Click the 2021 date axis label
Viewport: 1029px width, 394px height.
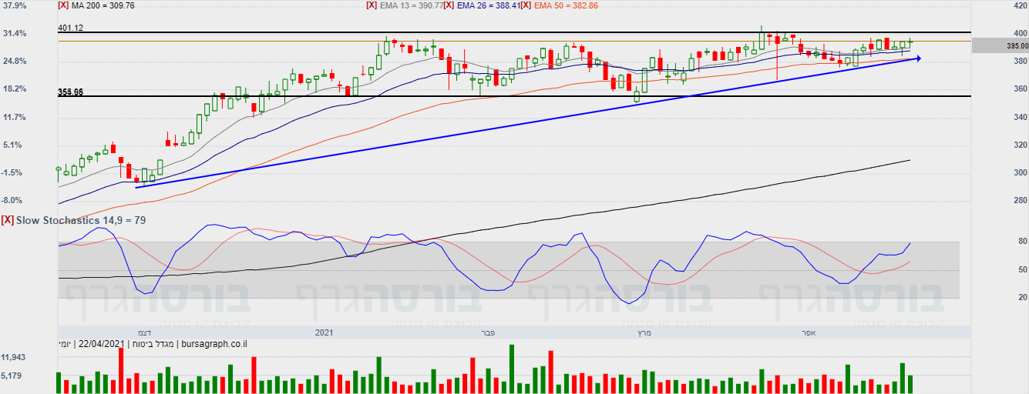coord(324,332)
